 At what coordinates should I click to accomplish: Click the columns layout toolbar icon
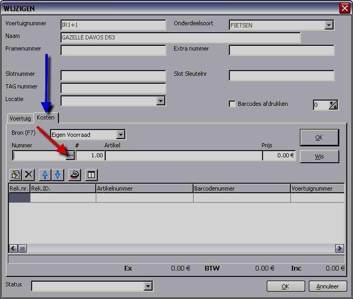[92, 175]
